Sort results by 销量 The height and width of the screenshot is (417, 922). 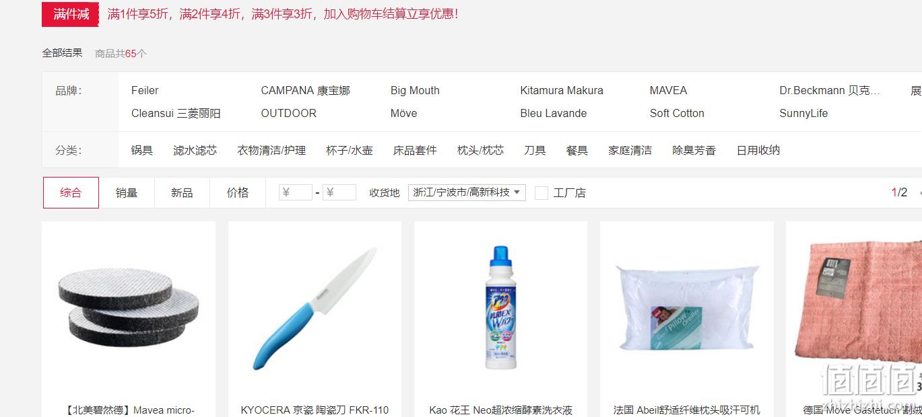pyautogui.click(x=127, y=192)
